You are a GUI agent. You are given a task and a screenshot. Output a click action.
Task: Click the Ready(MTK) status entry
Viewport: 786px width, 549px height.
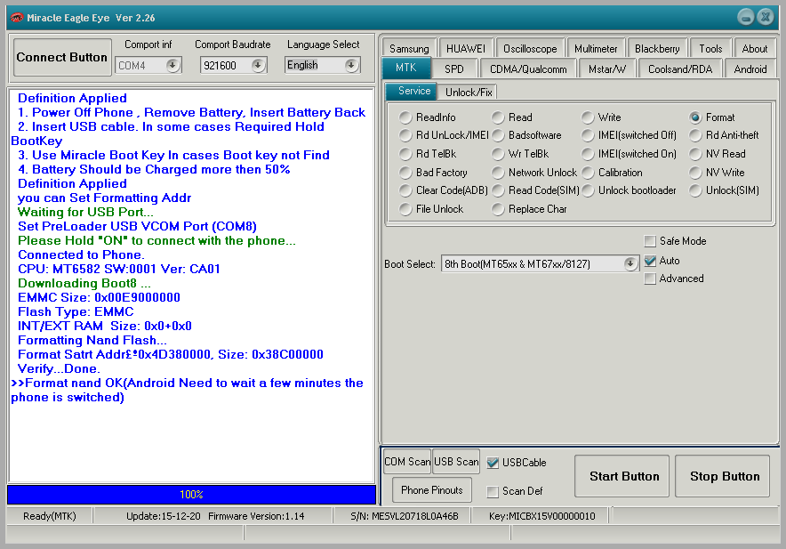(50, 516)
